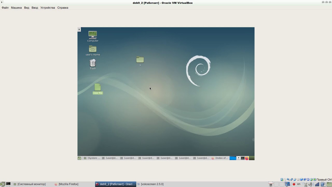332x187 pixels.
Task: Click the VirtualBox network status icon
Action: (292, 179)
